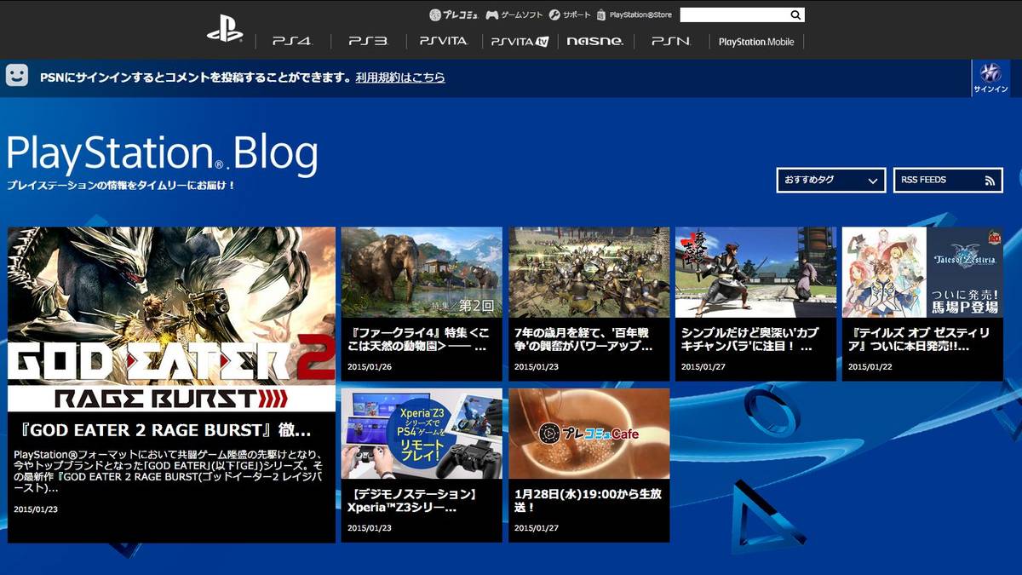Click the 2015/01/26 date on Far Cry card

pos(370,366)
